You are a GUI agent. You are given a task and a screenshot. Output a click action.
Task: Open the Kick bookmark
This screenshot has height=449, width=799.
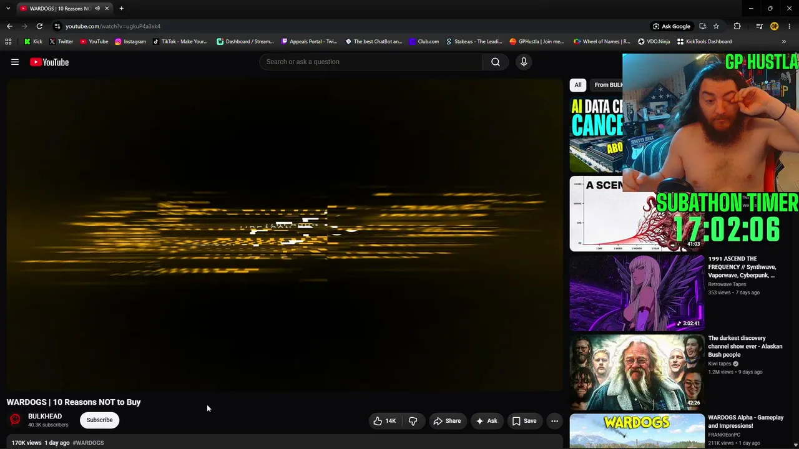33,42
